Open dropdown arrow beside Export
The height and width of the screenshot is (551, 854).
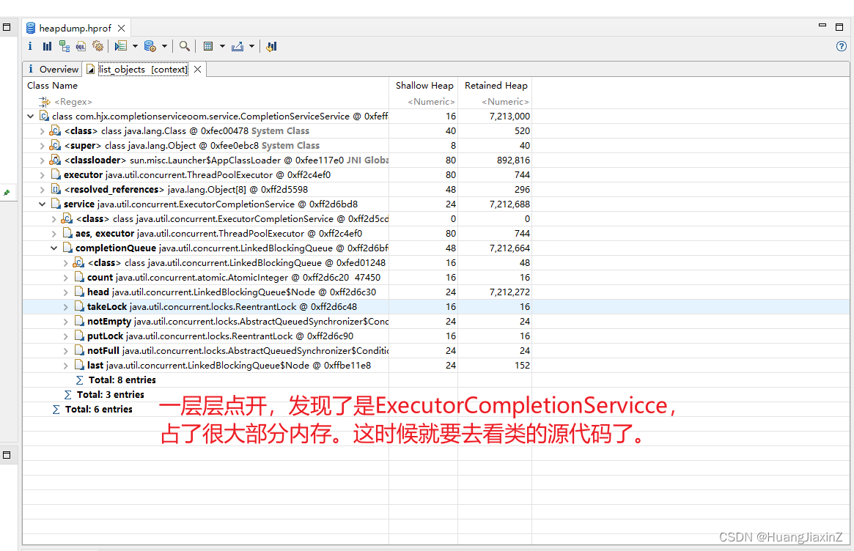click(251, 46)
